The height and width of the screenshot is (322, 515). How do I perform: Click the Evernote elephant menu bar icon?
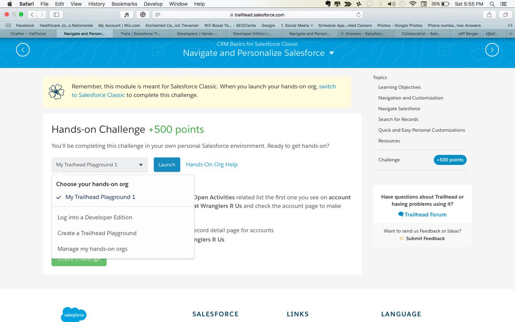tap(328, 4)
